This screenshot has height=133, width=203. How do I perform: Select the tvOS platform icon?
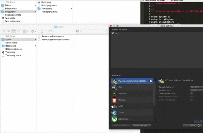[114, 106]
